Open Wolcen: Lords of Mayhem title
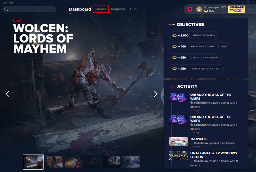The width and height of the screenshot is (256, 172). pyautogui.click(x=43, y=38)
